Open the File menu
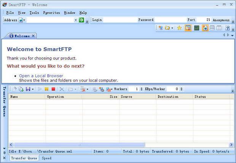This screenshot has height=163, width=236. [10, 13]
